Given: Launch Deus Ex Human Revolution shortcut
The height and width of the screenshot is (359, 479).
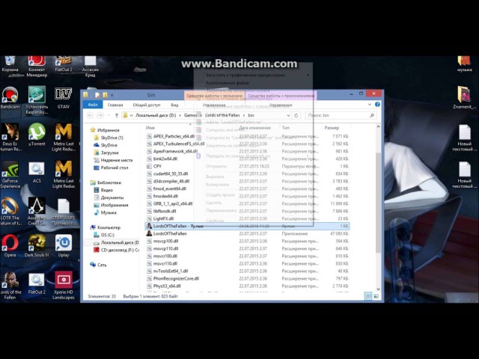Looking at the screenshot, I should [10, 137].
